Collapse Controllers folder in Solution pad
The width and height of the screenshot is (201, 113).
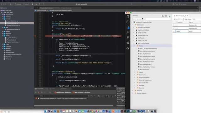(3, 19)
